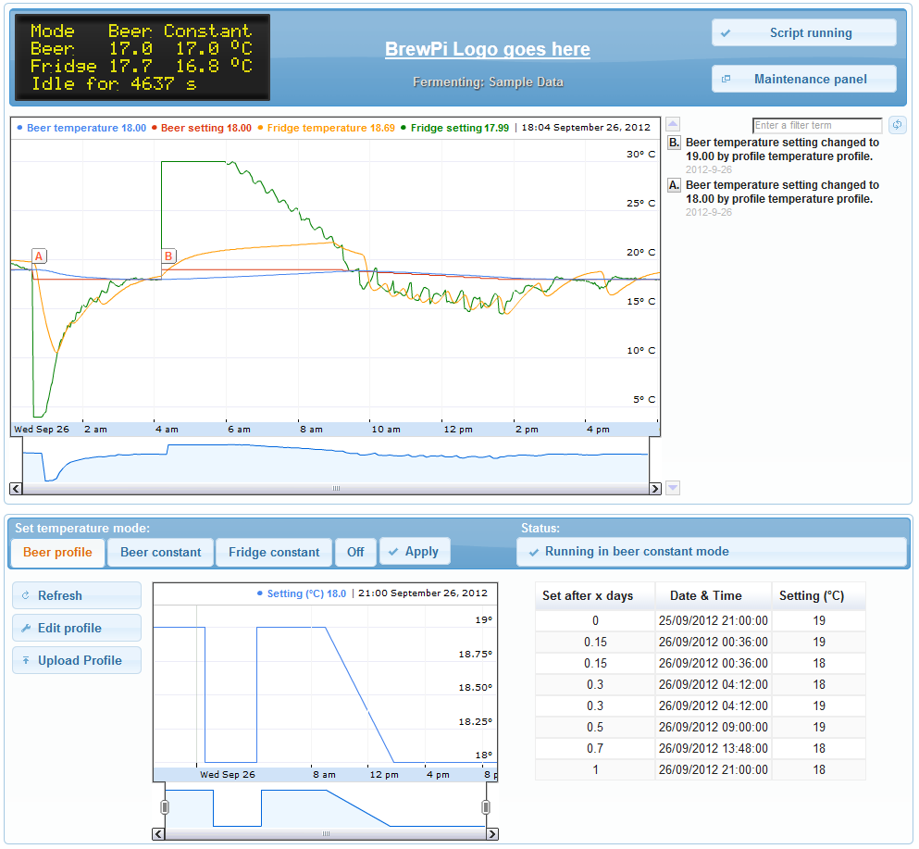
Task: Click annotation marker B on the temperature chart
Action: tap(168, 256)
